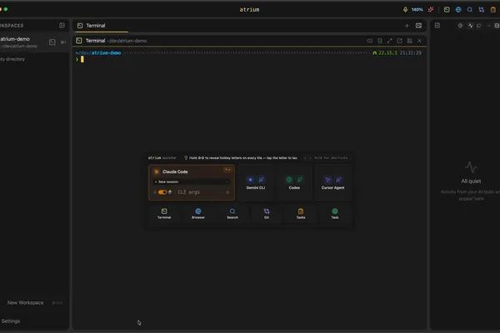Open the New session dropdown

click(192, 181)
